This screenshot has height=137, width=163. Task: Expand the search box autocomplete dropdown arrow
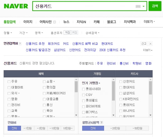[x=144, y=6]
